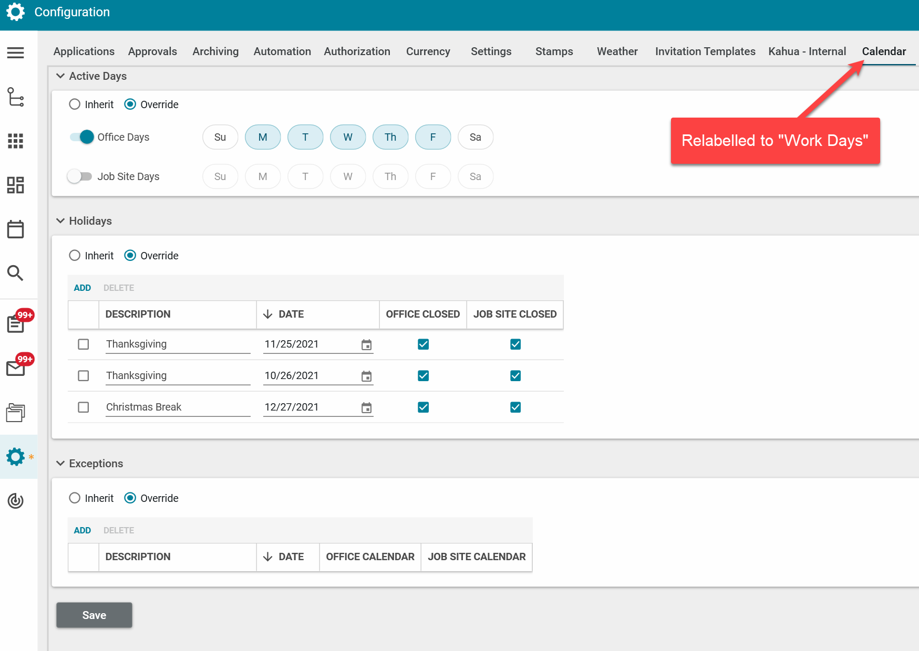Switch to the Weather tab
The width and height of the screenshot is (919, 651).
pos(617,51)
